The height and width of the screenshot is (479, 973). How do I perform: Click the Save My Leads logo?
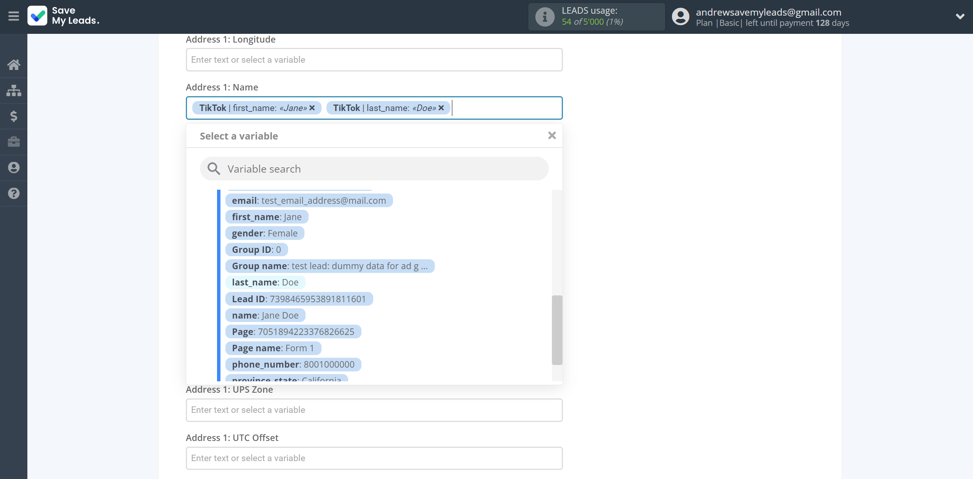63,16
